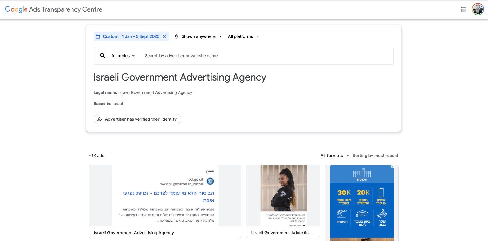
Task: Click the btl.gov.il round logo in the ad
Action: pyautogui.click(x=210, y=181)
